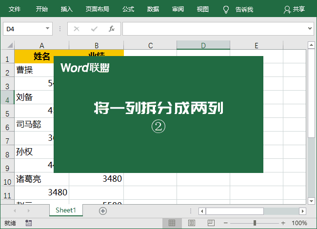Click the zoom out minus button
This screenshot has height=229, width=317.
pos(226,223)
